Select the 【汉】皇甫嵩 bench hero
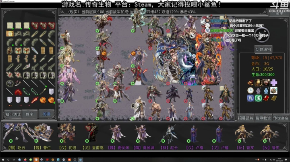290x162 pixels. point(93,137)
